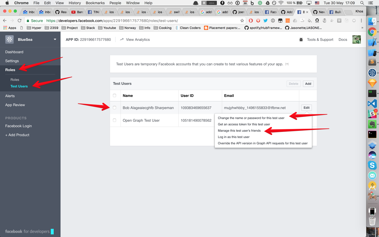Switch to the 'swif' browser tab
379x237 pixels.
point(174,12)
